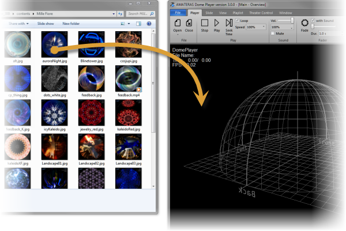Select the Landscape03.jpg thumbnail
Viewport: 346px width, 231px height.
[129, 147]
